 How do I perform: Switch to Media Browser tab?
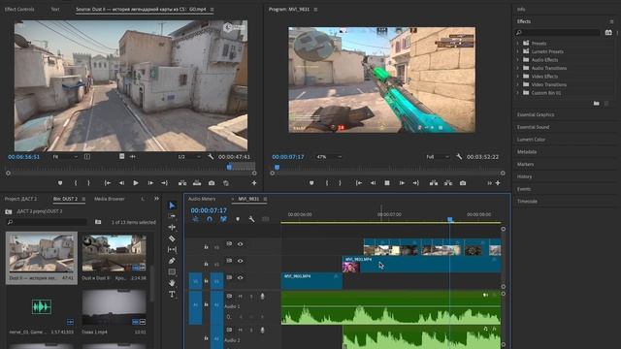tap(110, 199)
